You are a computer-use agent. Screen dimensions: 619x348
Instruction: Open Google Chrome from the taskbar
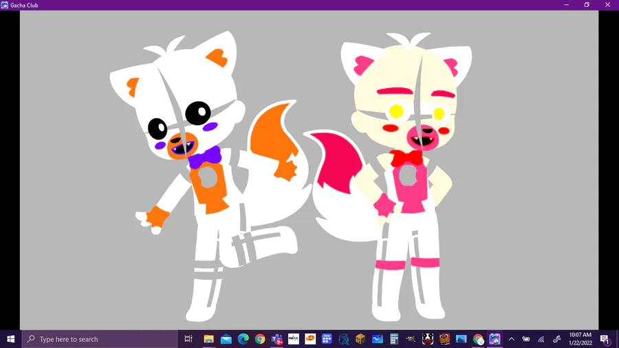(x=260, y=339)
